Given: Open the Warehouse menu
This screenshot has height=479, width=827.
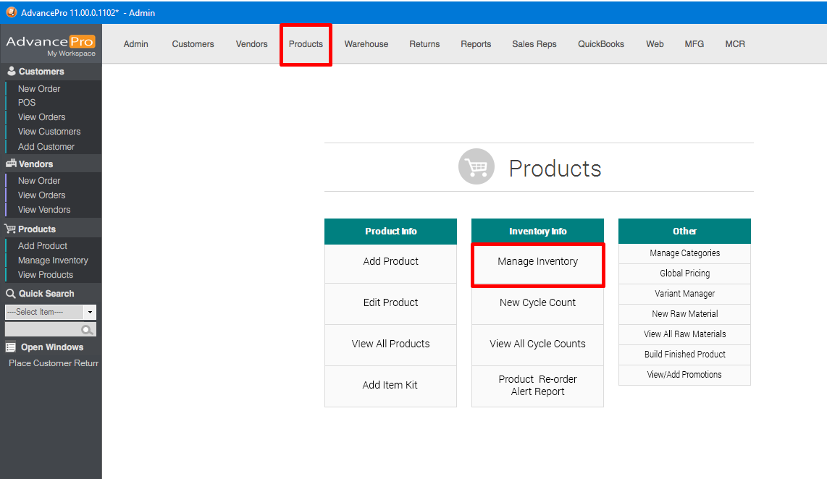Looking at the screenshot, I should click(x=366, y=44).
